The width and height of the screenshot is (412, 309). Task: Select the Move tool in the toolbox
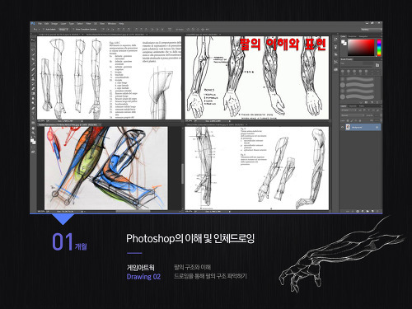[33, 40]
